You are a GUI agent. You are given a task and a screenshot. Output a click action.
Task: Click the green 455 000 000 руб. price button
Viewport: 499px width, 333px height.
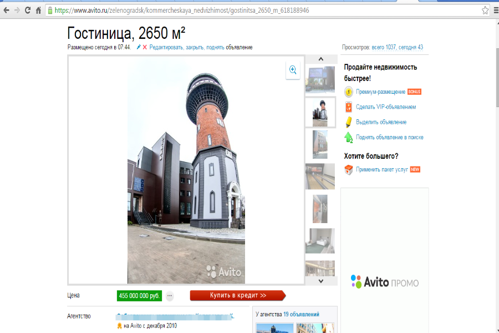coord(139,296)
